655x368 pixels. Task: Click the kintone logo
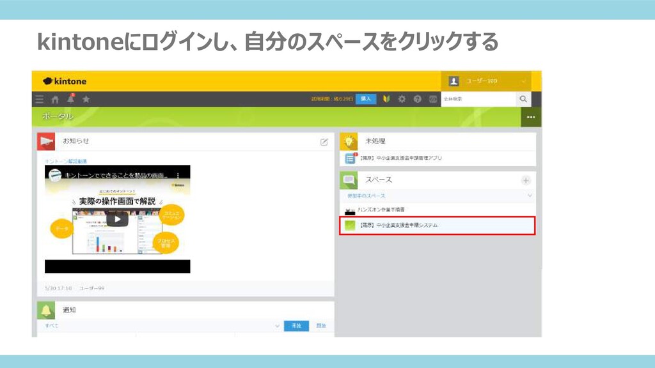tap(65, 81)
